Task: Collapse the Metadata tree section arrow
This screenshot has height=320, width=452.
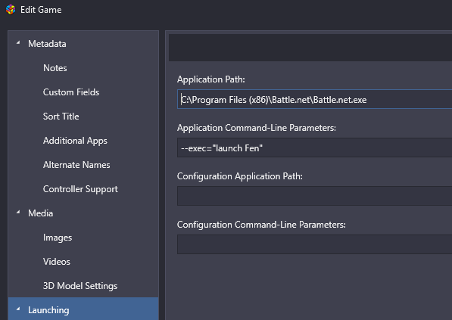Action: [18, 42]
